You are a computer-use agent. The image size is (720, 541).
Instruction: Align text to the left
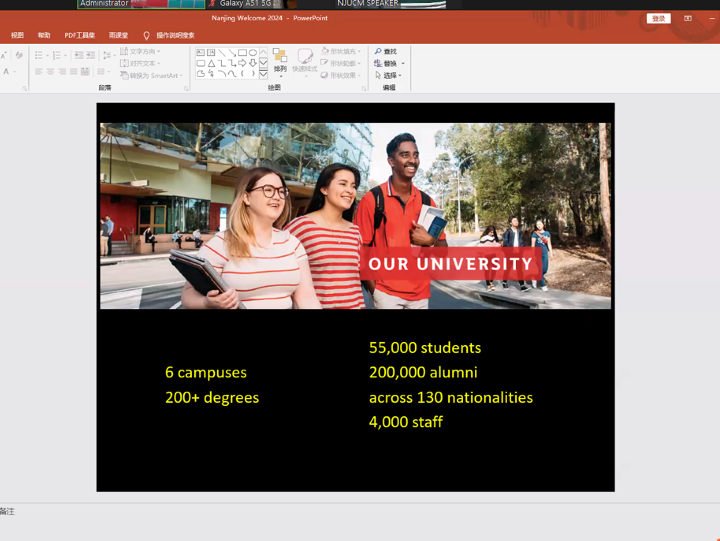tap(38, 72)
